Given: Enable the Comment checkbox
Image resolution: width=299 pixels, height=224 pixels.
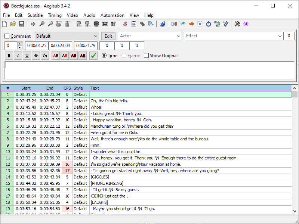Looking at the screenshot, I should coord(7,36).
